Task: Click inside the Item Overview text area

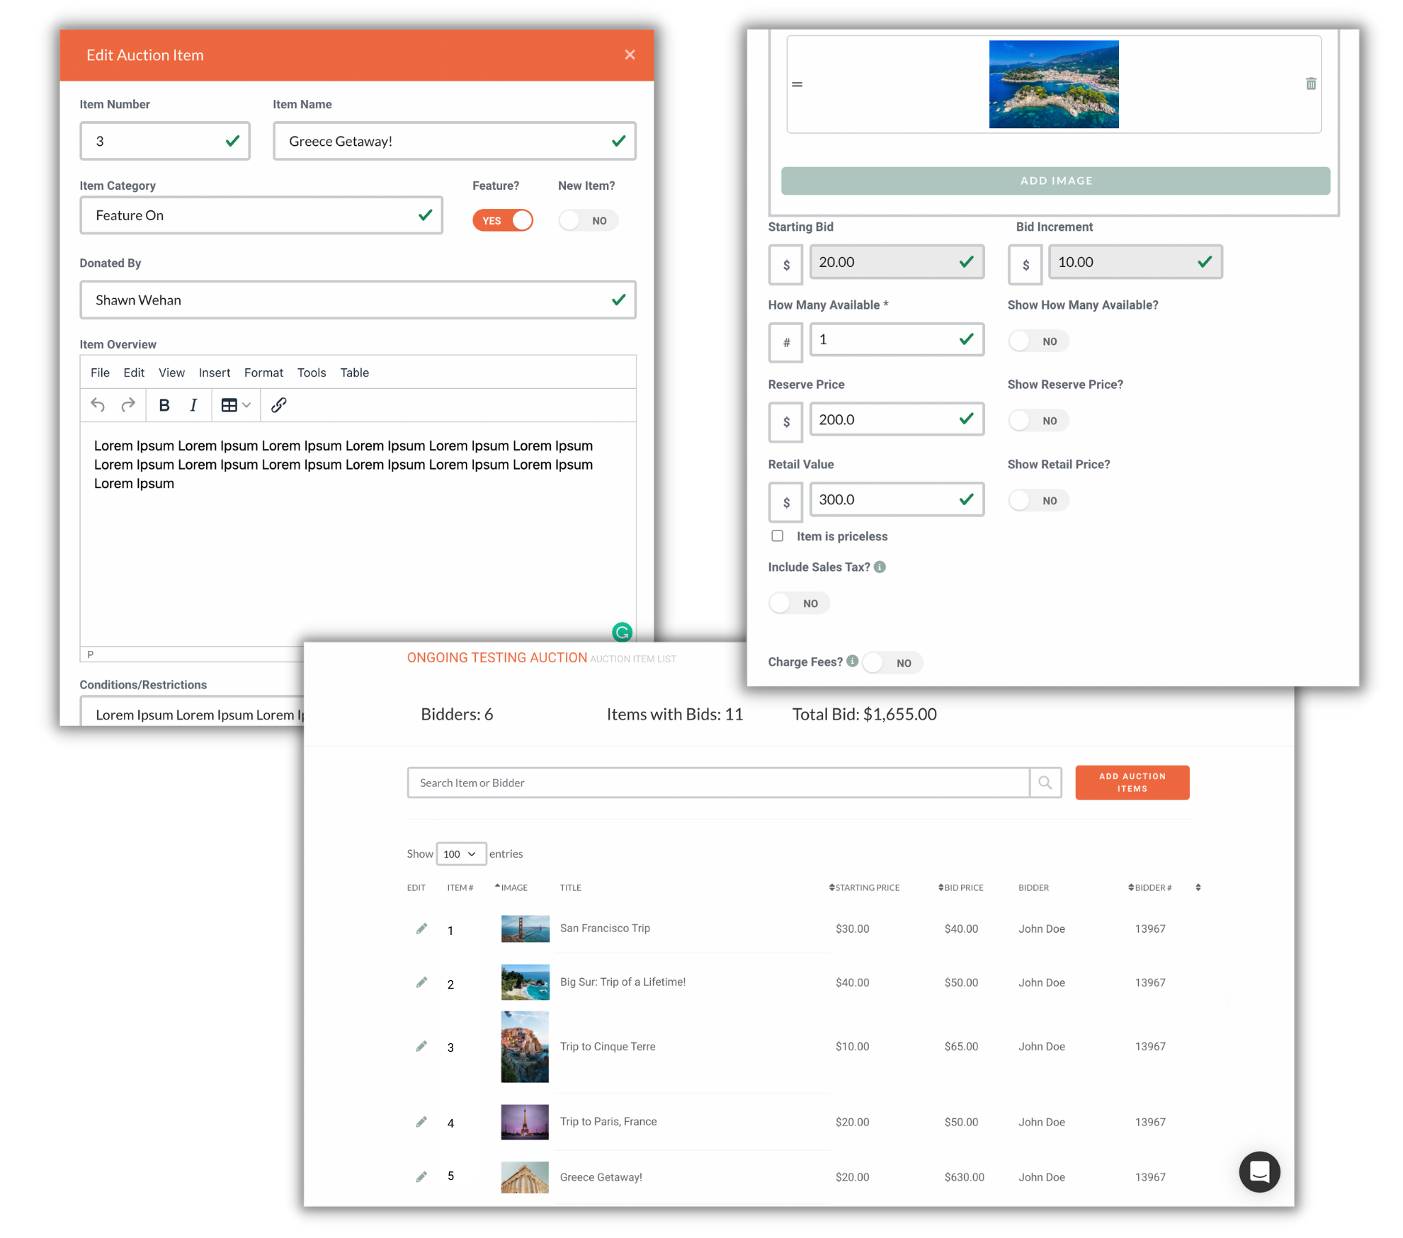Action: click(x=358, y=533)
